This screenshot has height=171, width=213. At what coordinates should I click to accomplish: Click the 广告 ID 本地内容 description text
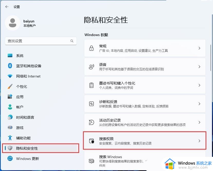coord(133,51)
